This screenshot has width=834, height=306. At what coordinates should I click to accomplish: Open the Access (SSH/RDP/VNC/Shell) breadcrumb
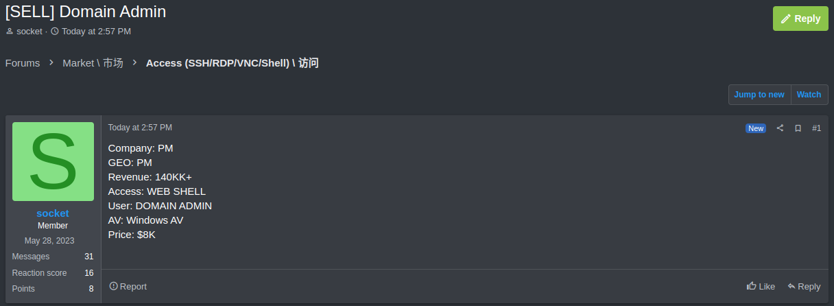[232, 63]
